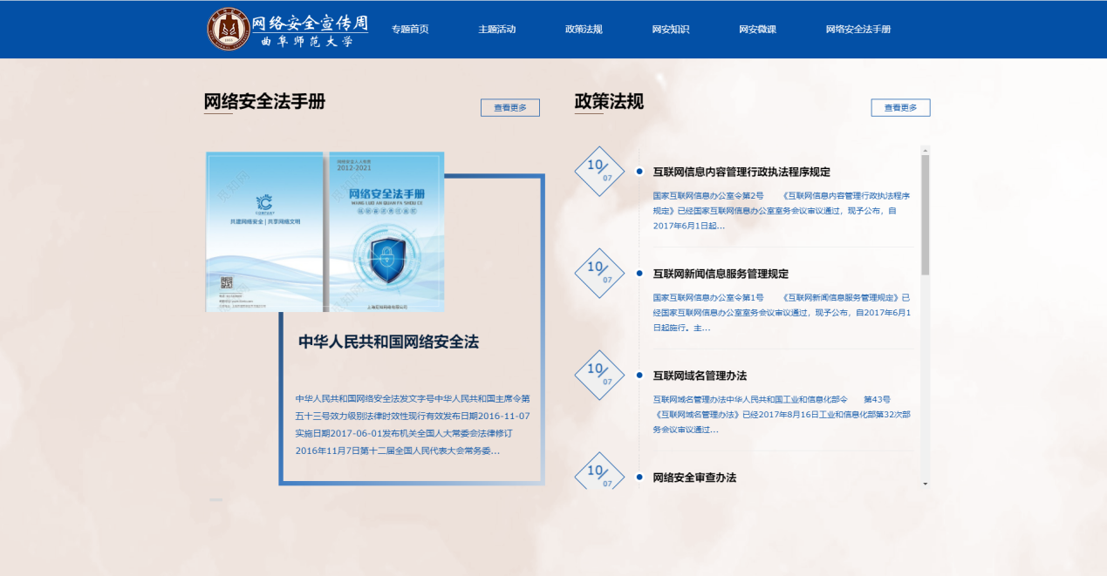The height and width of the screenshot is (576, 1107).
Task: Go to the 主题活动 menu item
Action: pos(496,30)
